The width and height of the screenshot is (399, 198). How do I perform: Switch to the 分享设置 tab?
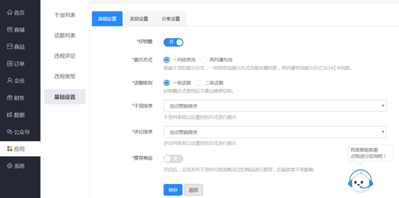coord(171,19)
